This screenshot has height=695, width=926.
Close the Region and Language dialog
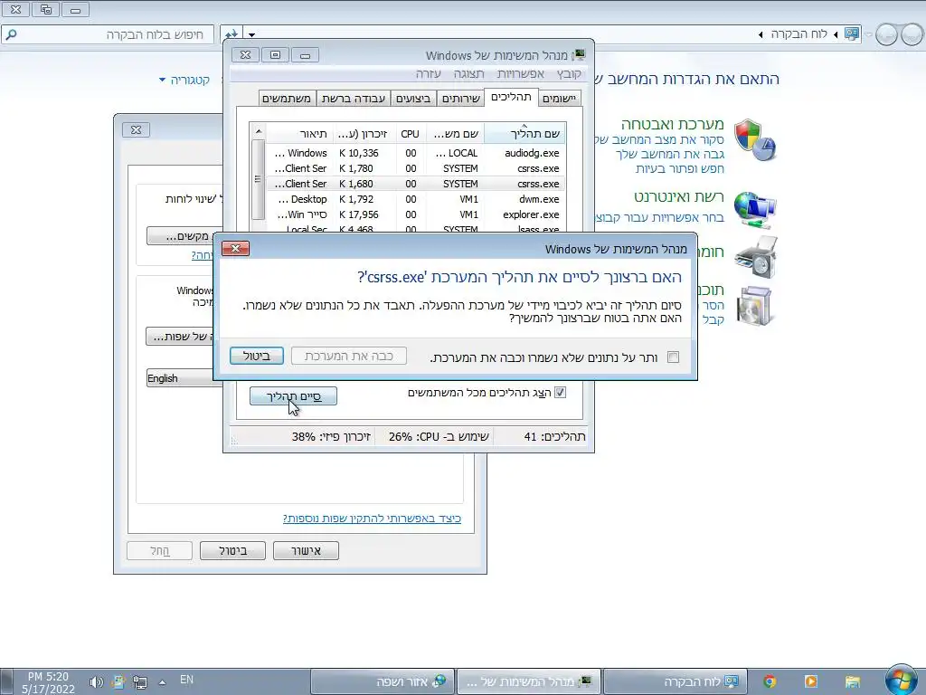136,129
